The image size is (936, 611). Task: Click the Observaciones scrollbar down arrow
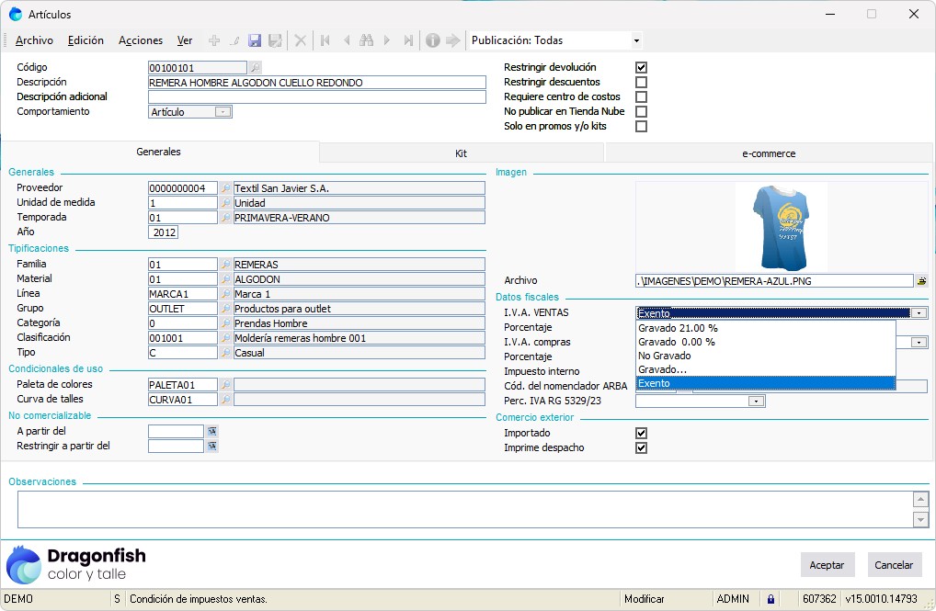(920, 520)
